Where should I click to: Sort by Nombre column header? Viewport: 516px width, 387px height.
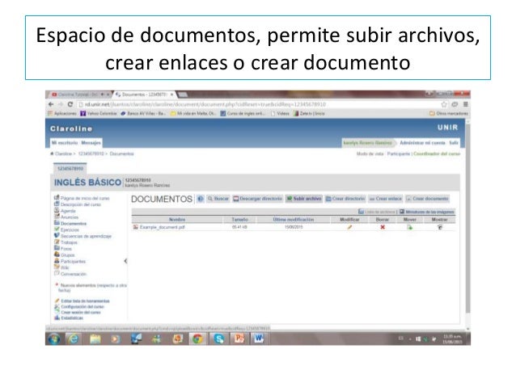point(177,219)
